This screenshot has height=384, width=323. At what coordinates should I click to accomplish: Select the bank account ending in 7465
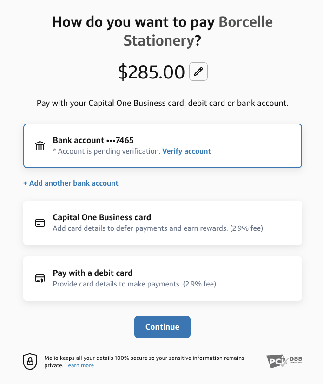coord(162,145)
